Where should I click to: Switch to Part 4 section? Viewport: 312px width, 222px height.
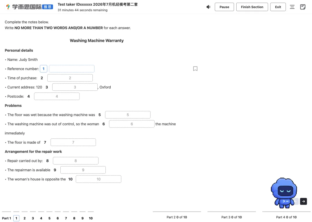click(286, 217)
